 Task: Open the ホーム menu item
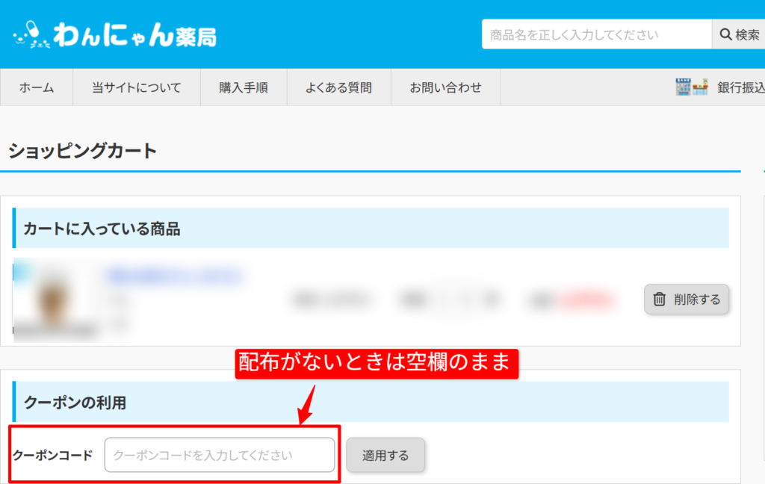tap(37, 87)
